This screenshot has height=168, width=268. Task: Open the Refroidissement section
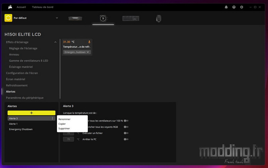[17, 85]
